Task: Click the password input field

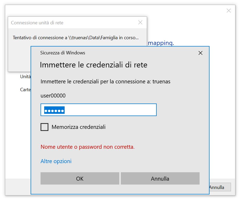Action: tap(99, 110)
